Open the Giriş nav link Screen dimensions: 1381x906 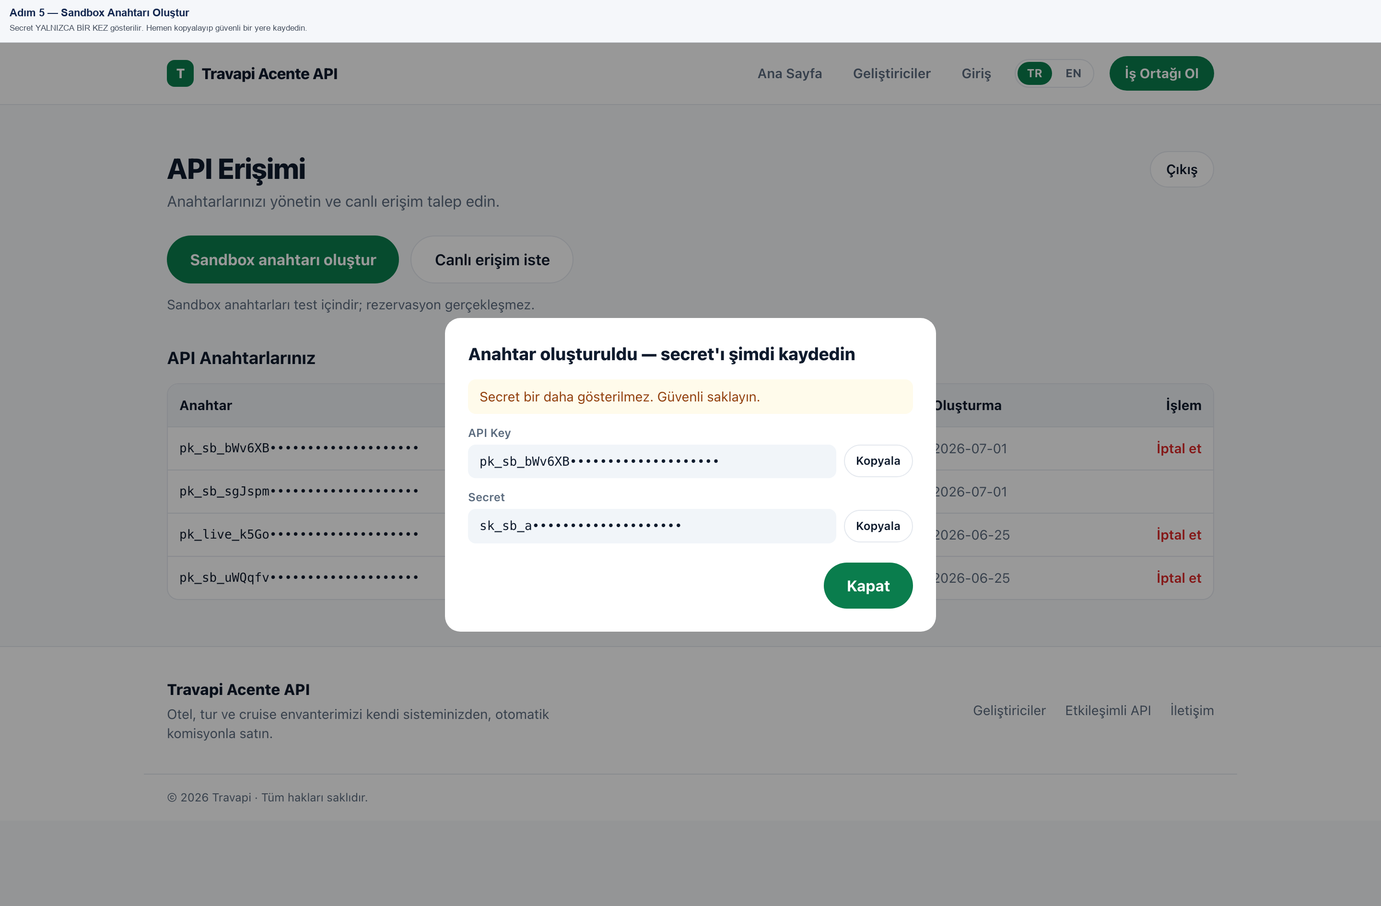click(976, 74)
